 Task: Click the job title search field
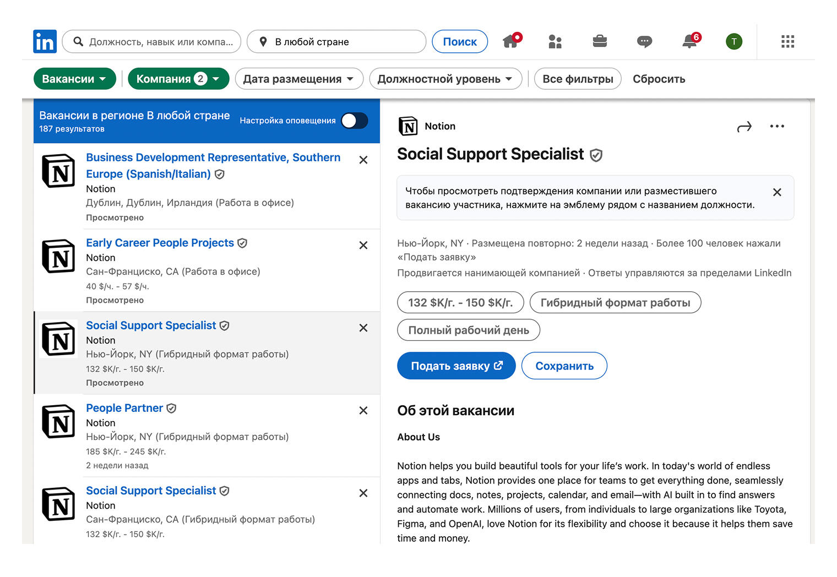pyautogui.click(x=160, y=42)
